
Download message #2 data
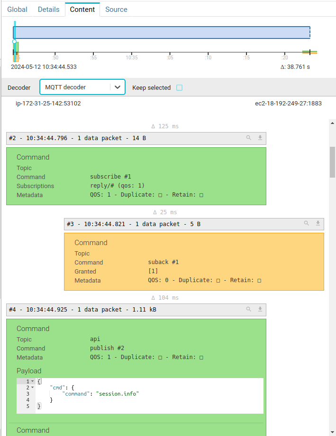260,138
